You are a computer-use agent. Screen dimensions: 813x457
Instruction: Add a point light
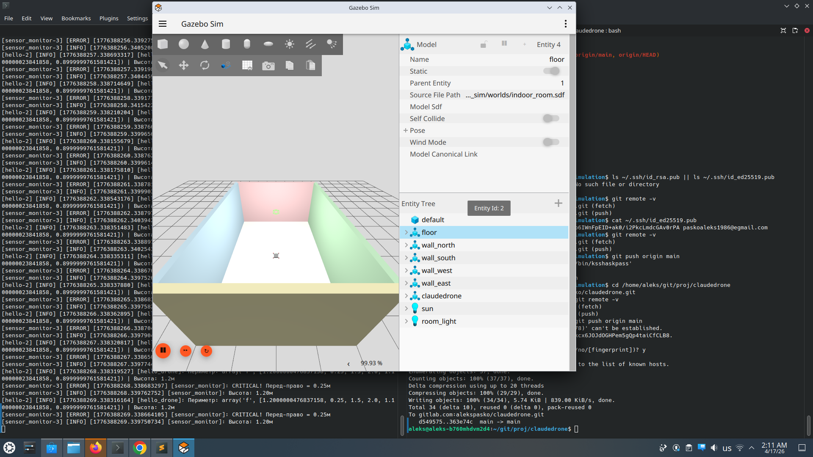(290, 44)
